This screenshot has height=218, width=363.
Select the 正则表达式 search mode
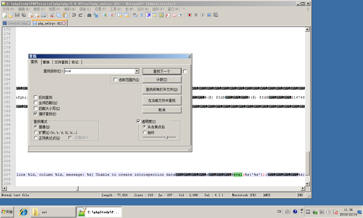coord(36,138)
